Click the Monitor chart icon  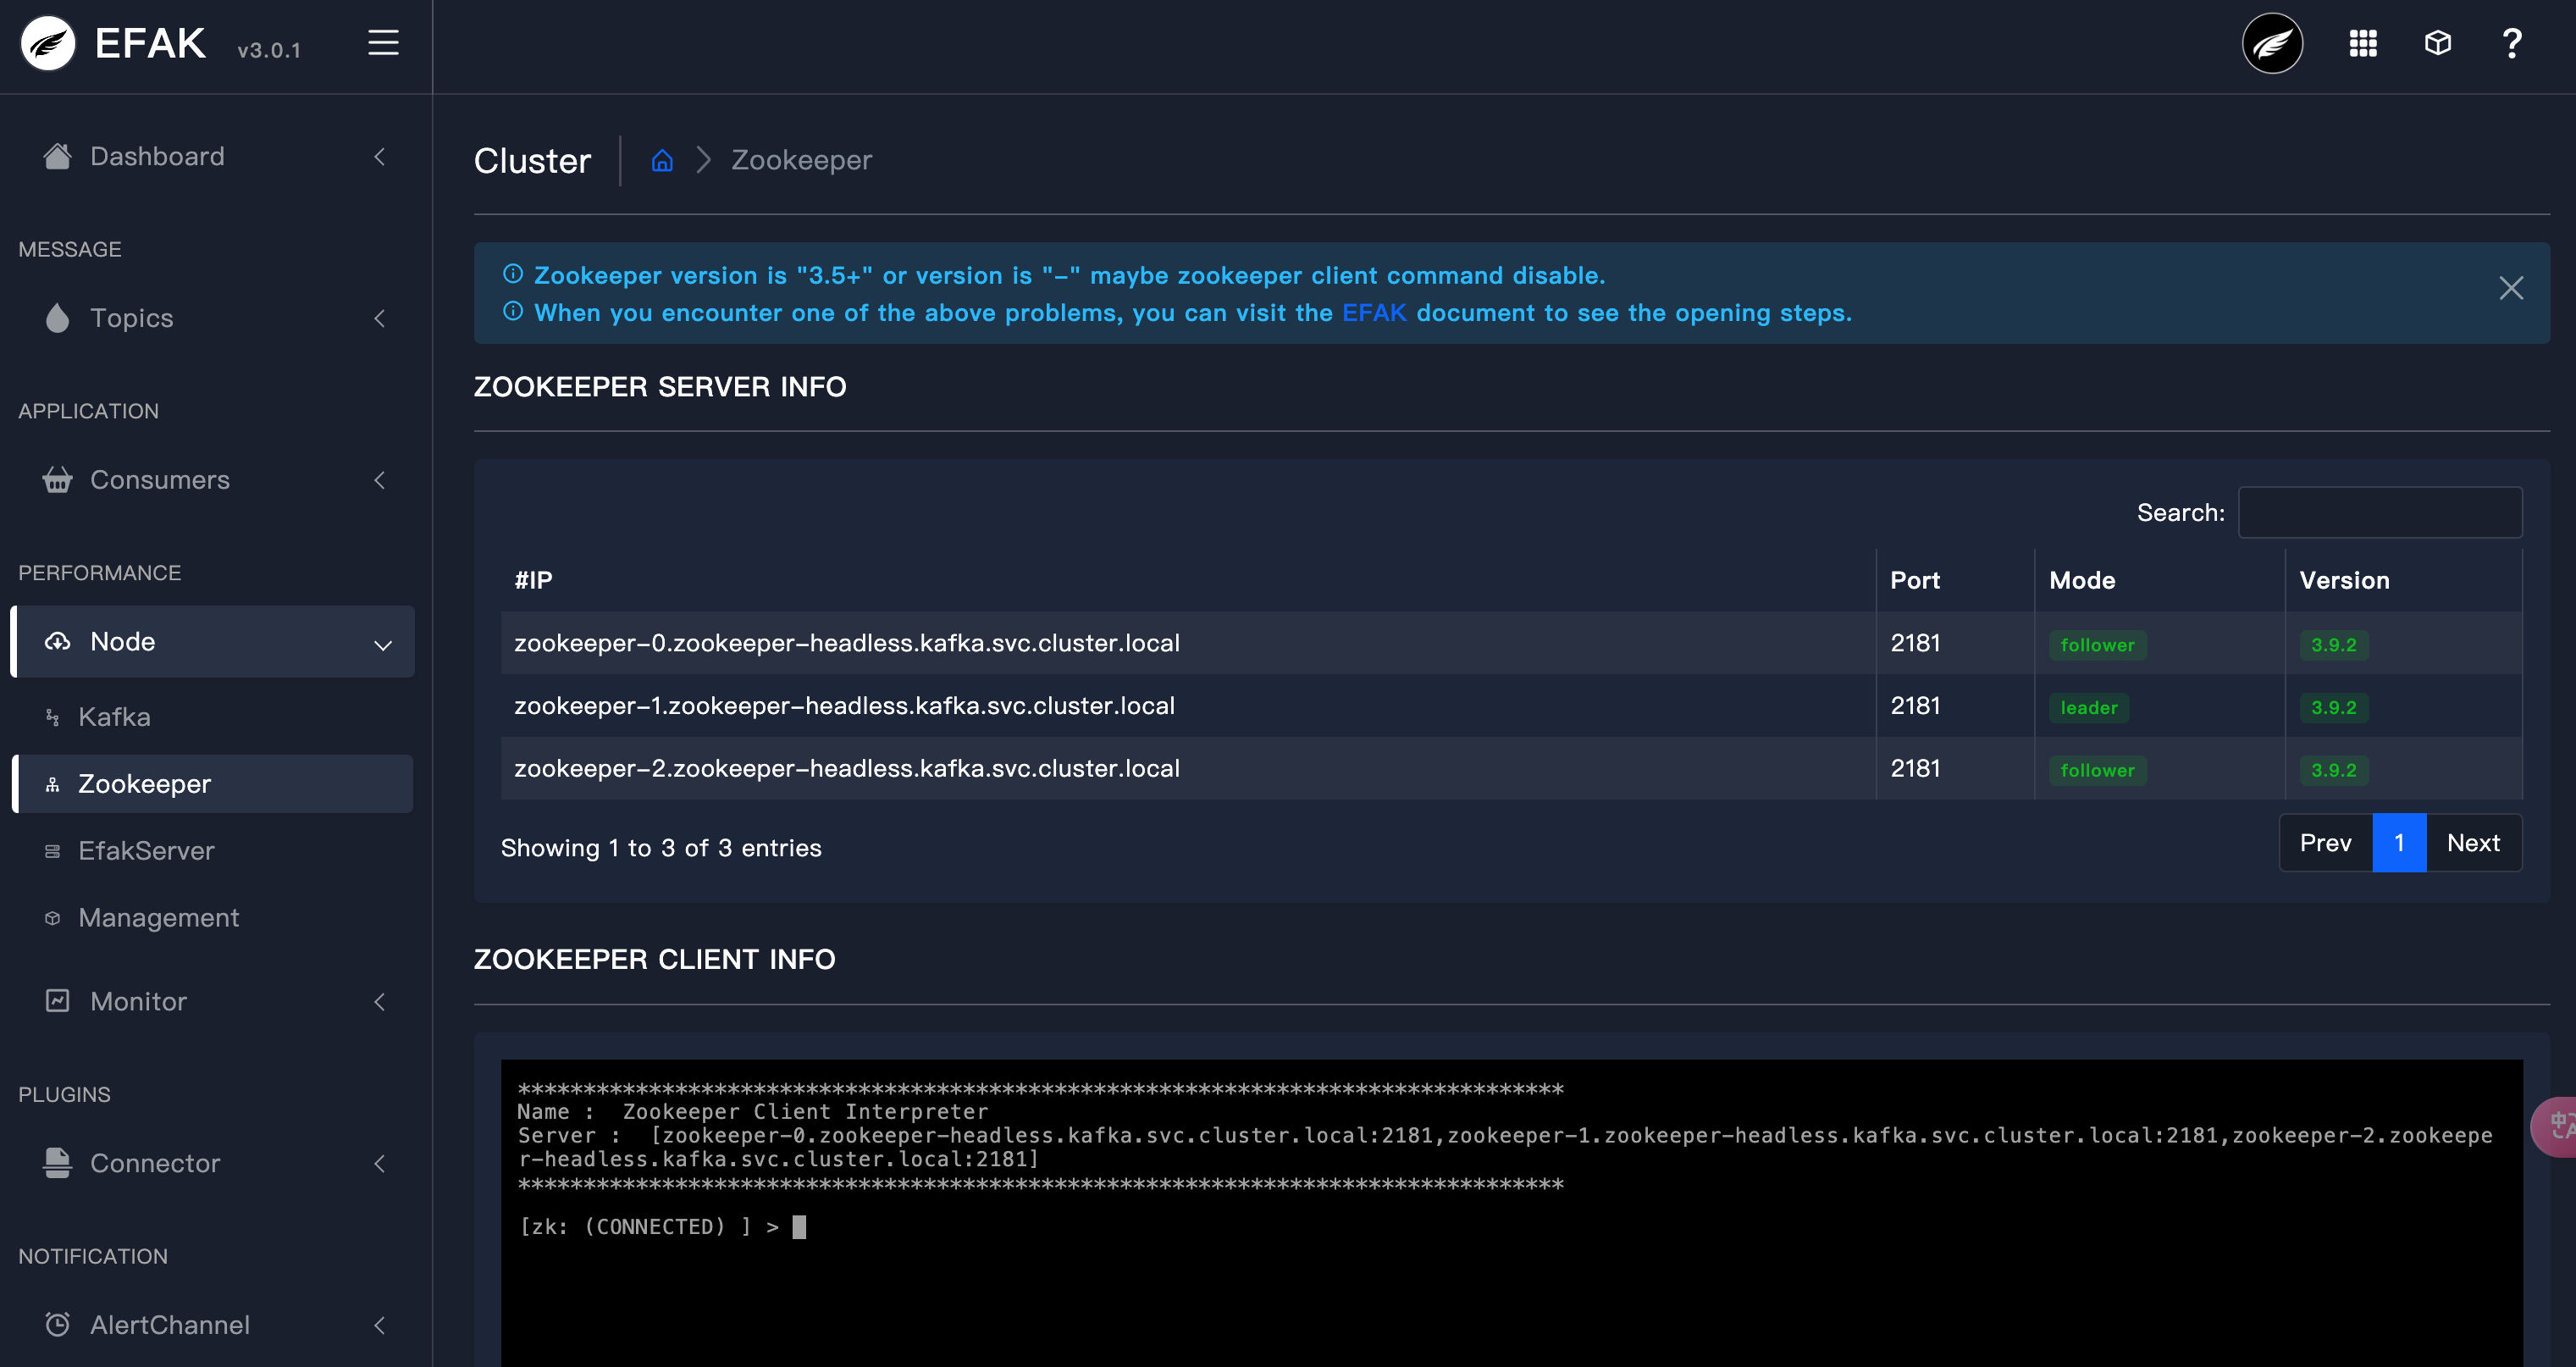pyautogui.click(x=58, y=1001)
